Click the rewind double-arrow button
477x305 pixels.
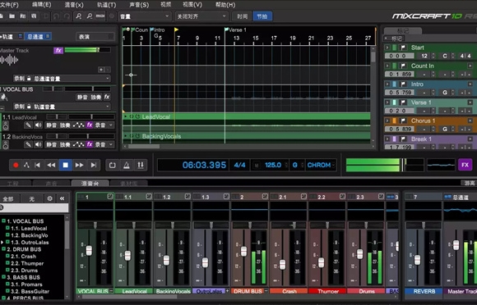point(51,165)
